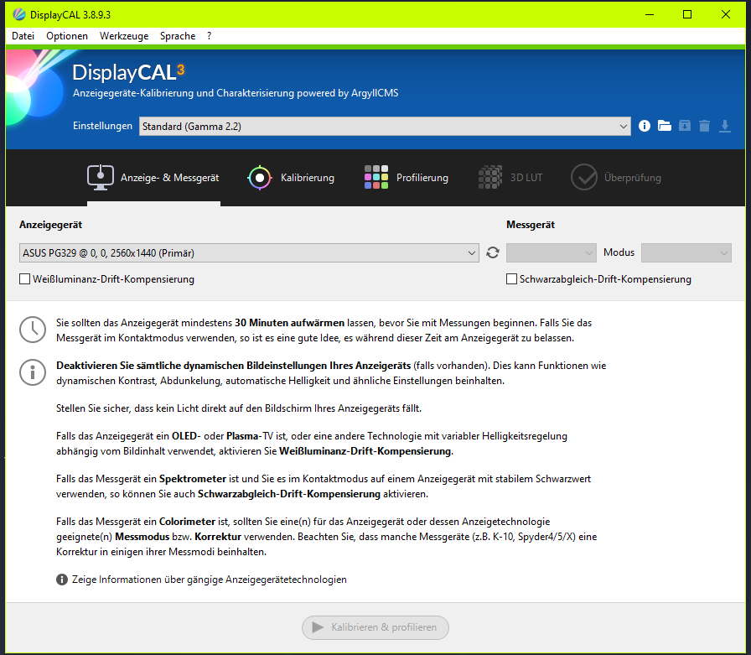Enable Schwarzabgleich-Drift-Kompensierung checkbox
This screenshot has height=655, width=751.
pos(511,279)
